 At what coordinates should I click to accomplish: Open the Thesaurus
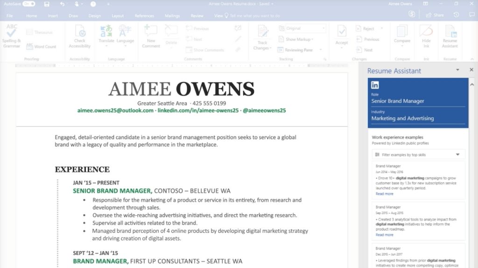pyautogui.click(x=39, y=32)
